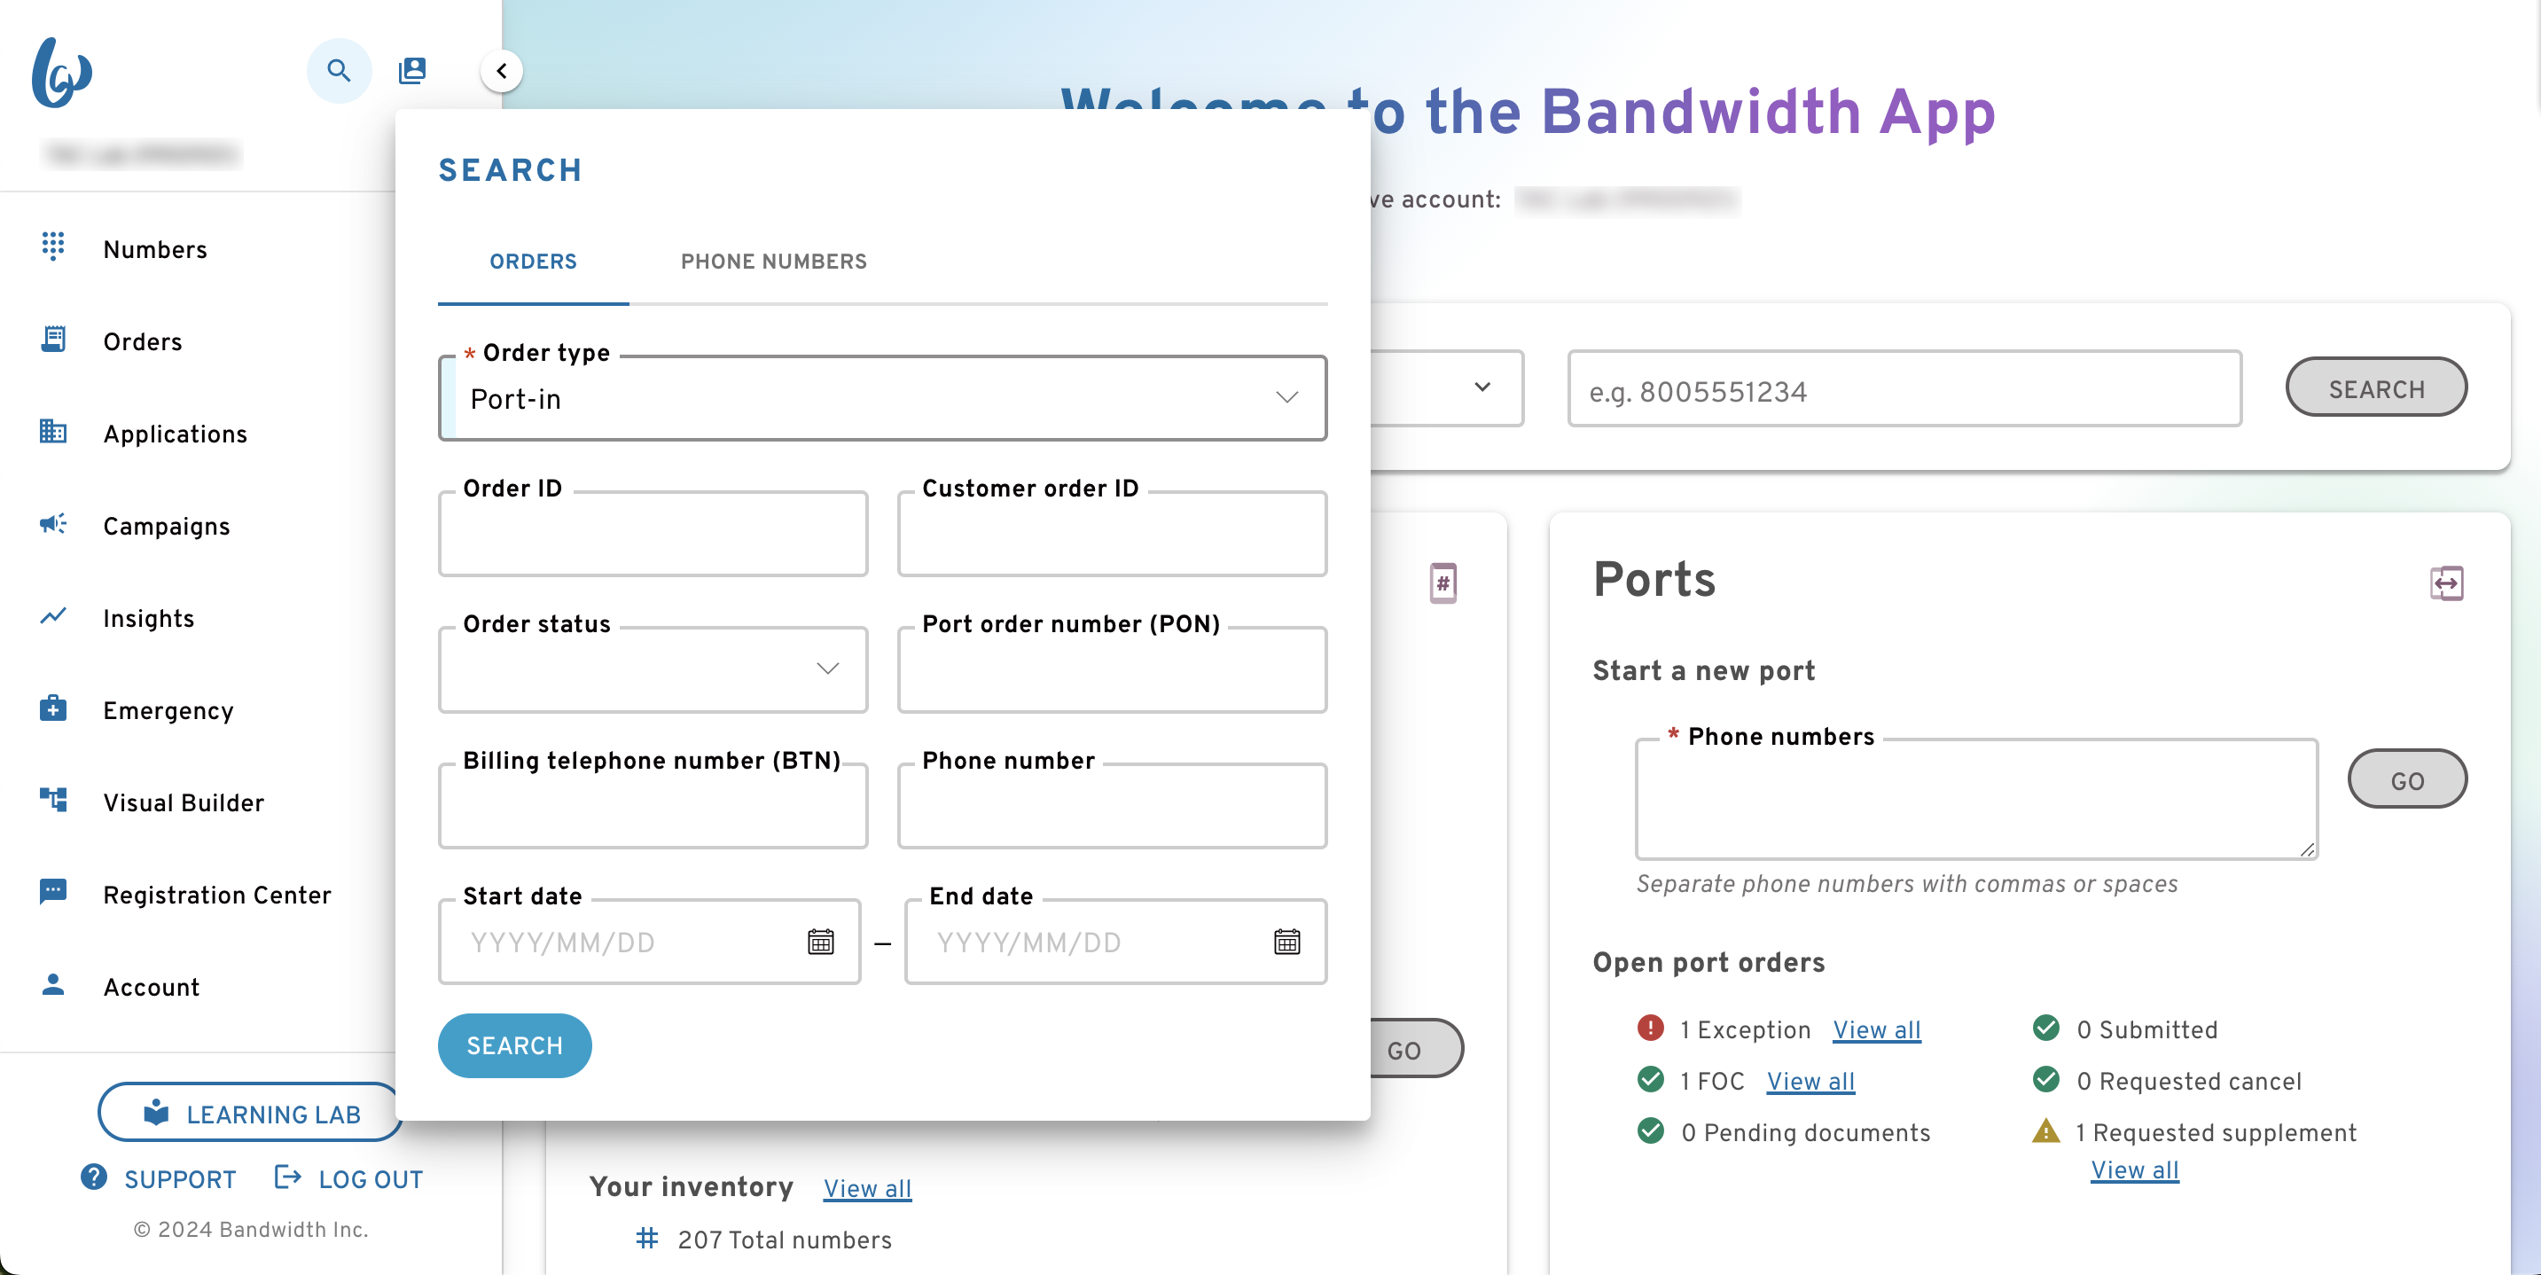View all Exception port orders
This screenshot has height=1275, width=2541.
click(x=1876, y=1030)
